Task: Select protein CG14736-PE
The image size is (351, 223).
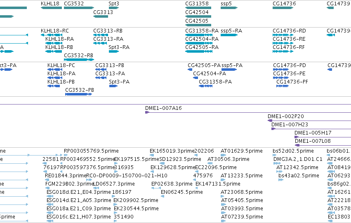Action: 281,78
